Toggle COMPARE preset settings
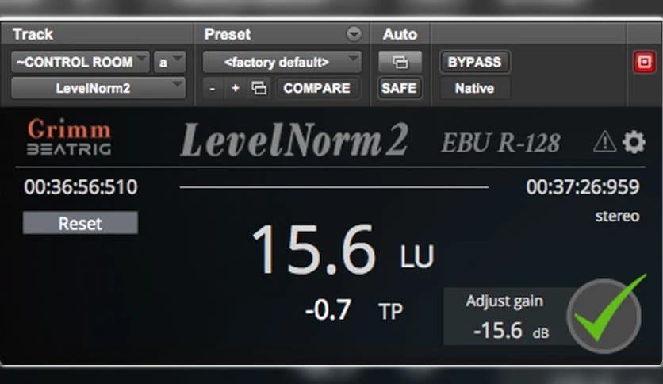The height and width of the screenshot is (384, 663). tap(316, 88)
